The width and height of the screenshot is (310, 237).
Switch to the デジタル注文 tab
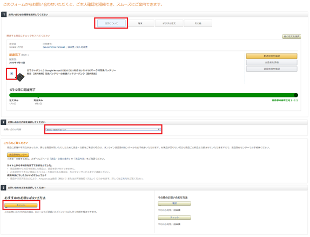point(169,23)
